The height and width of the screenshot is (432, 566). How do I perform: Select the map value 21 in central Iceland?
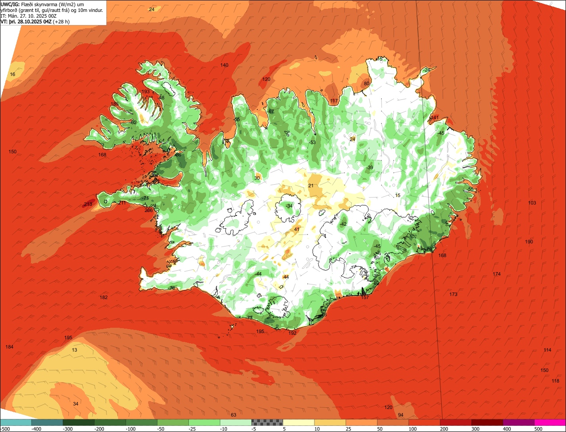click(x=311, y=186)
